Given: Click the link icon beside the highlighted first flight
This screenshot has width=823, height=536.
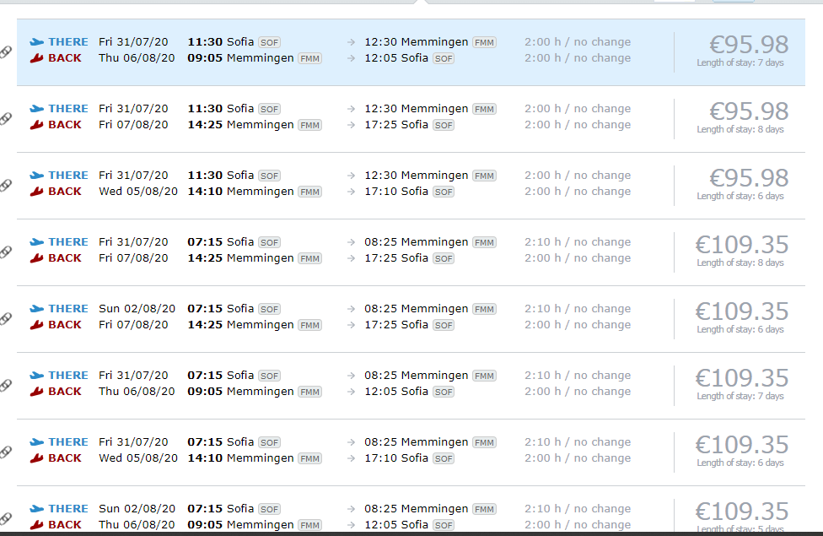Looking at the screenshot, I should [x=6, y=51].
